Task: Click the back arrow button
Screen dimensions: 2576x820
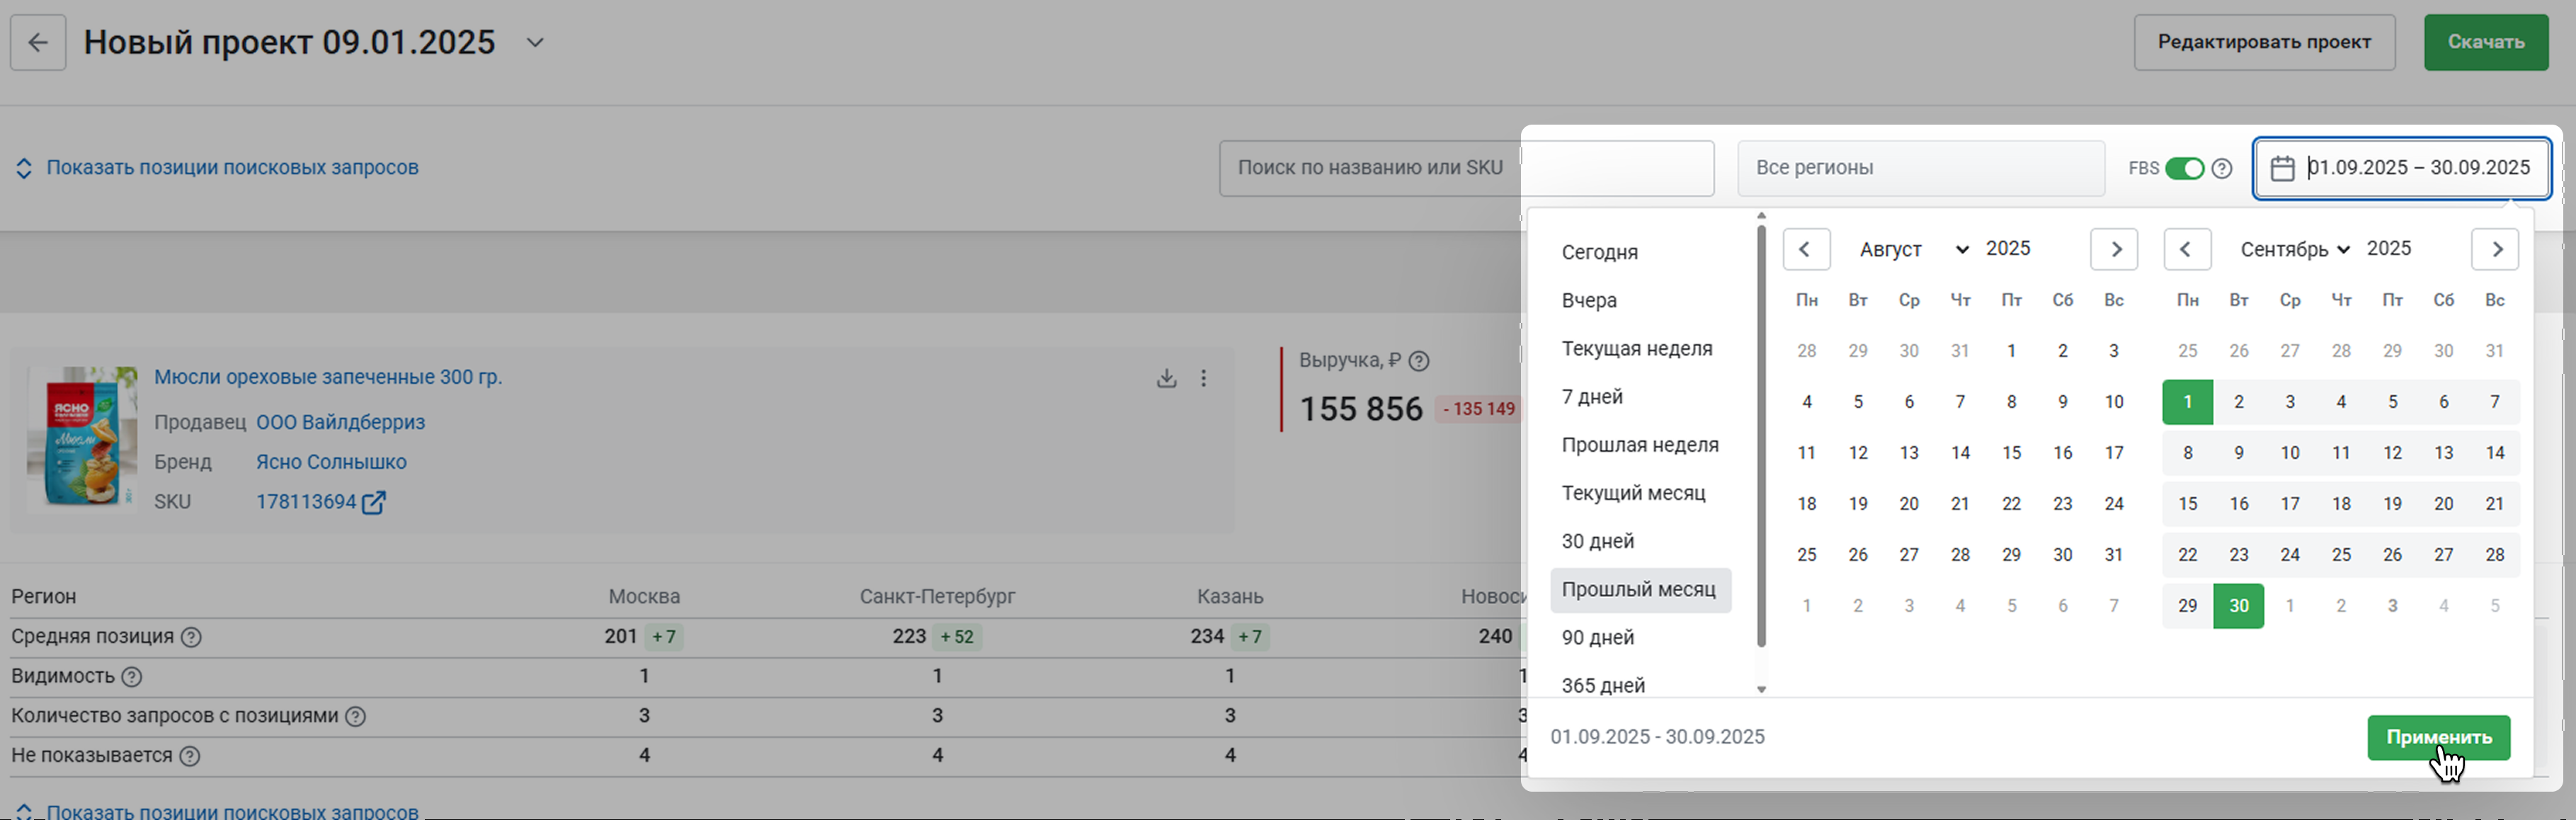Action: tap(38, 42)
